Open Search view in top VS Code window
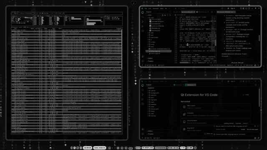Screen dimensions: 267x150 click(x=143, y=17)
